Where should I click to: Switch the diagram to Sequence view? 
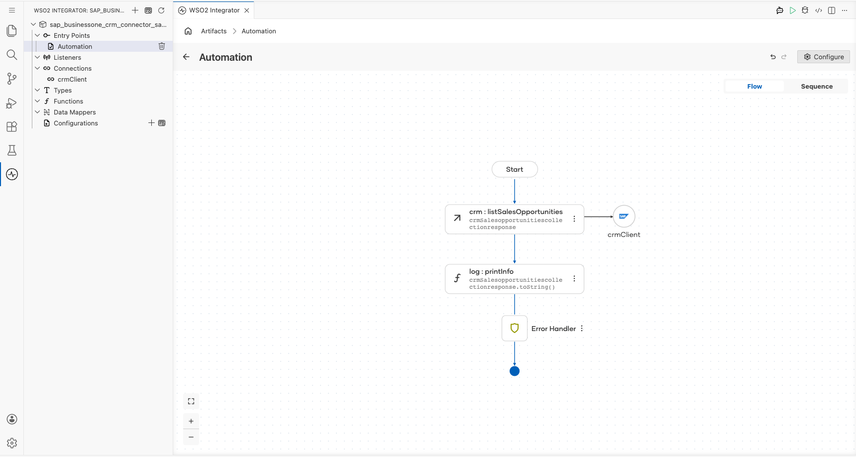817,86
